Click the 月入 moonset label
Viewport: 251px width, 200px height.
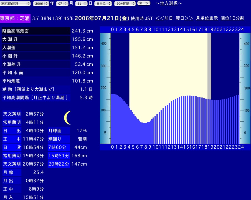[12, 197]
